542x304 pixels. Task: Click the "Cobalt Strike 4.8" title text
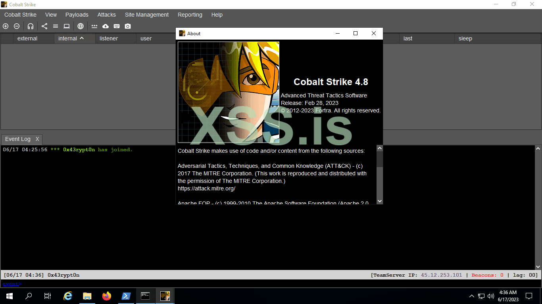[x=331, y=82]
